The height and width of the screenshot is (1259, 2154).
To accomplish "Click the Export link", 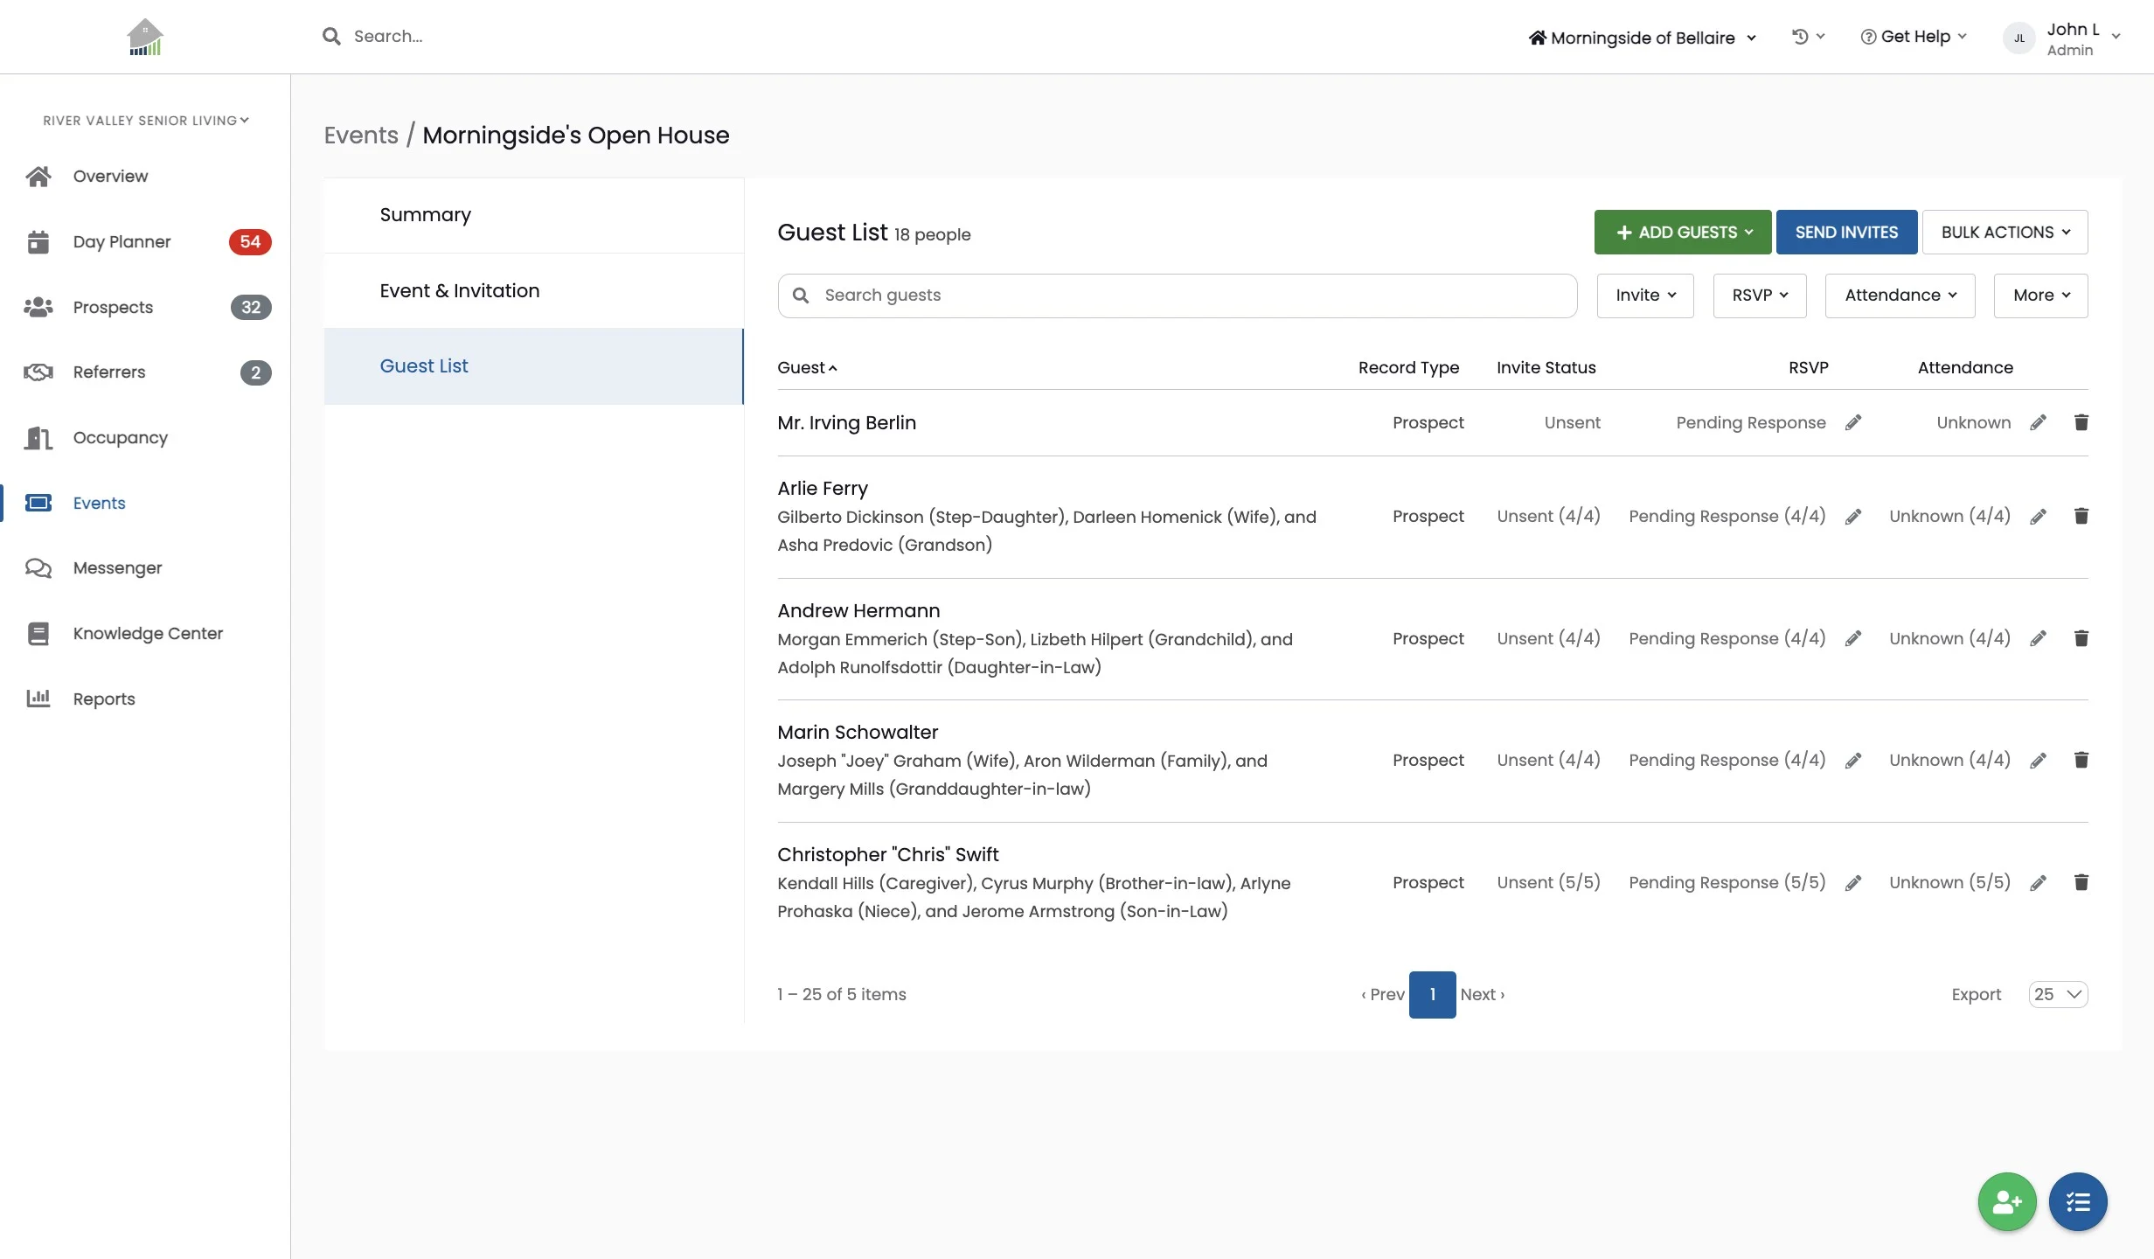I will coord(1976,994).
